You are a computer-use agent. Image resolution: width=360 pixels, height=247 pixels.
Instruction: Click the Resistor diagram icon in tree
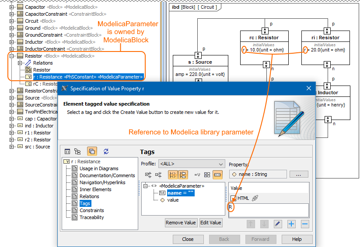[x=28, y=70]
